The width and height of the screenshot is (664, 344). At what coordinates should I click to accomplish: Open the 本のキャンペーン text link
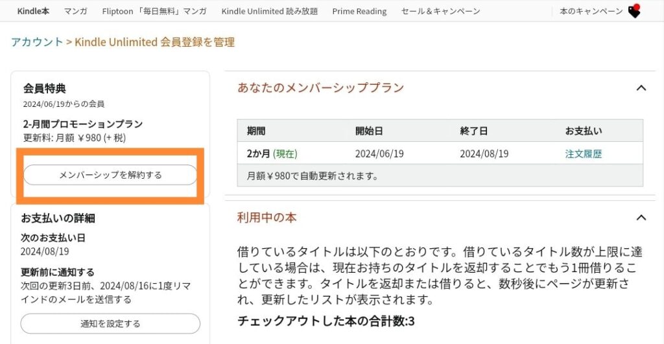pos(591,12)
